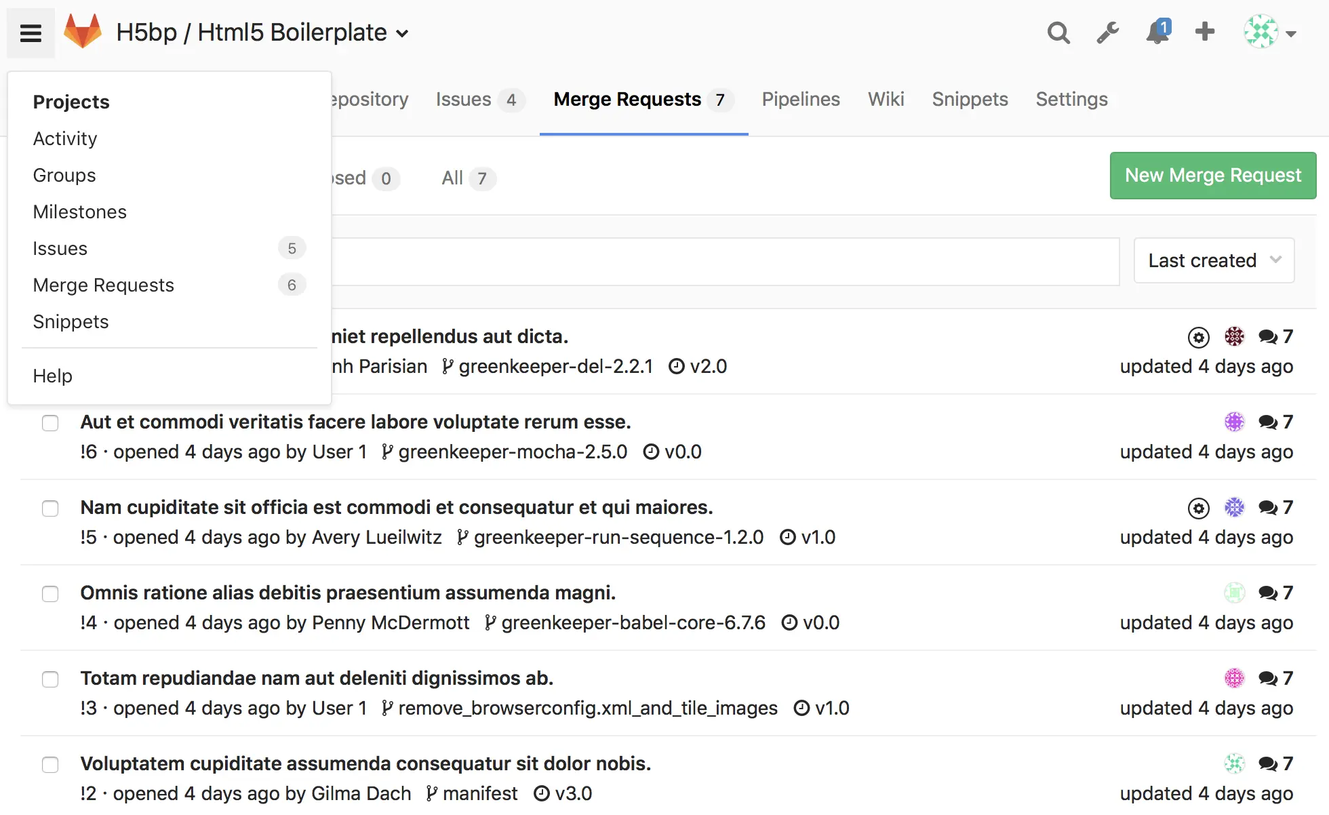1329x815 pixels.
Task: Open search with magnifier icon
Action: click(x=1058, y=33)
